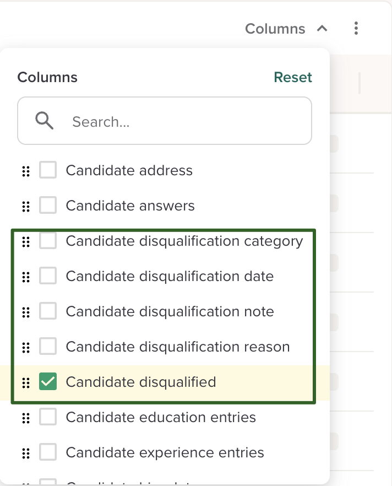Click drag handle for Candidate experience entries
The width and height of the screenshot is (392, 486).
click(x=25, y=453)
